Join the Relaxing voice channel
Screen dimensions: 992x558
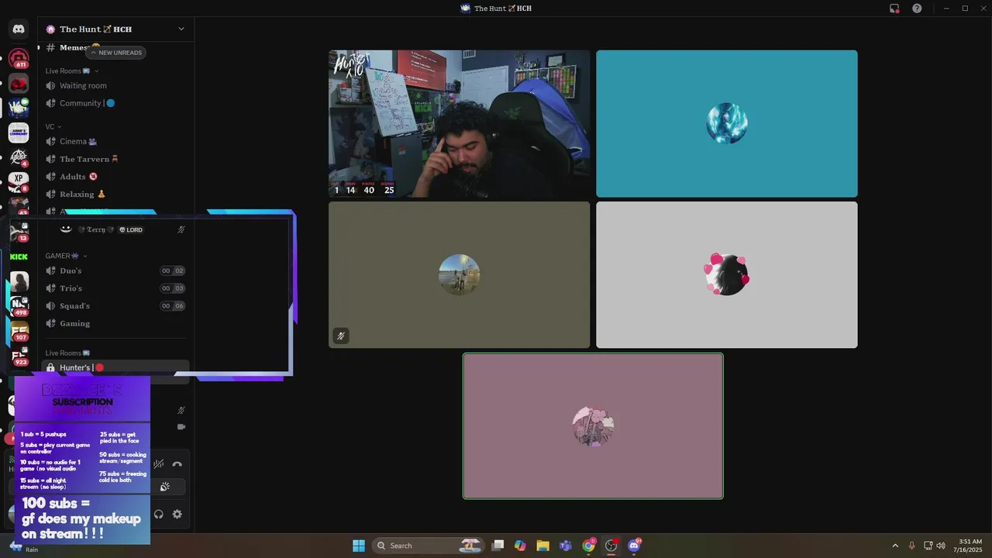pyautogui.click(x=115, y=194)
